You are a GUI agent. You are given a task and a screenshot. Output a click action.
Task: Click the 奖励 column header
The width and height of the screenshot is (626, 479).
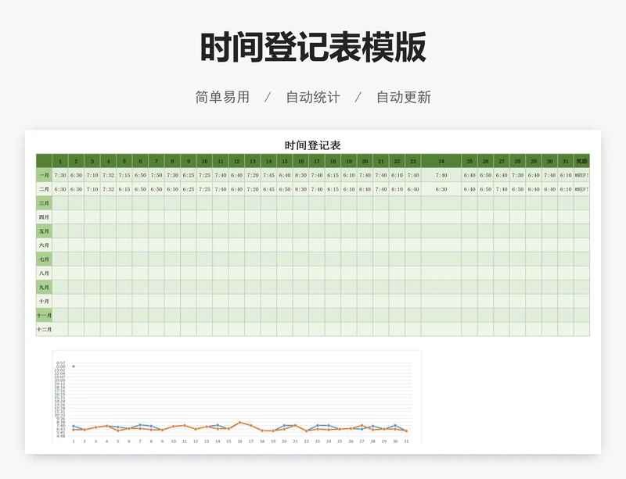581,161
